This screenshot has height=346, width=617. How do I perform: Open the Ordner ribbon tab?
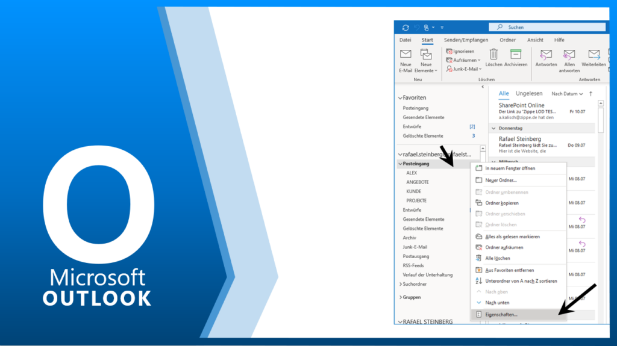coord(507,40)
